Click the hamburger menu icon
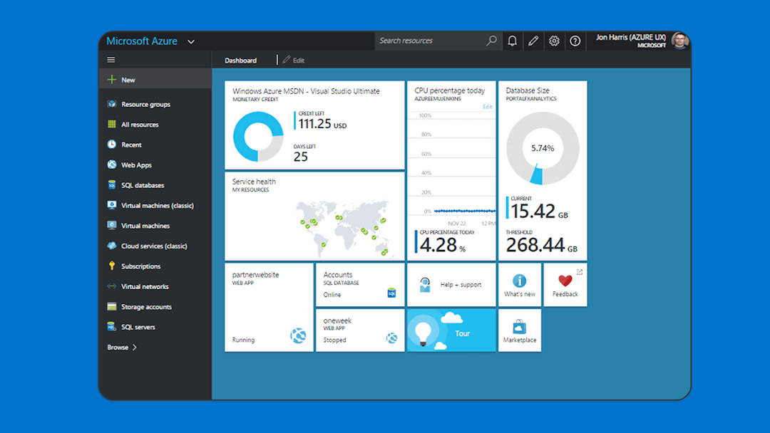770x433 pixels. click(x=112, y=60)
